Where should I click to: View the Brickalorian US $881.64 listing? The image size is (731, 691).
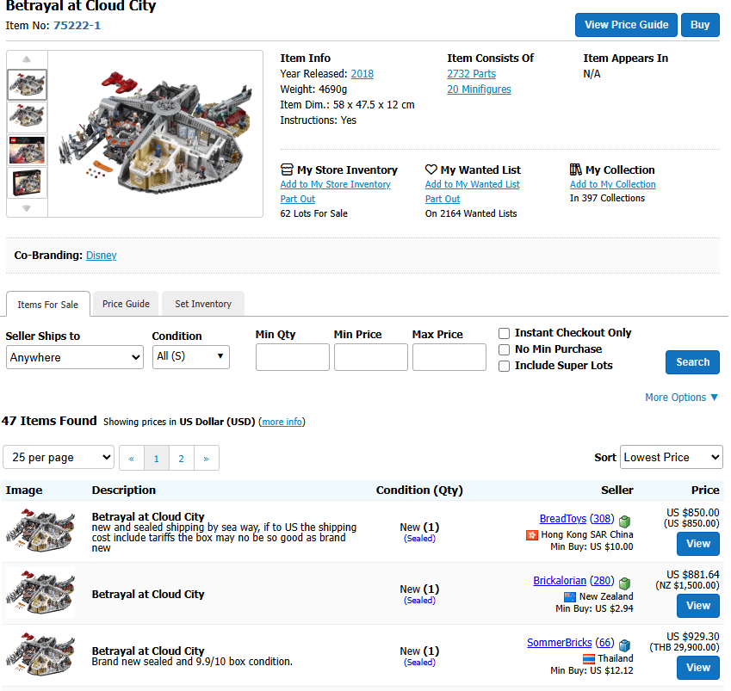point(698,606)
